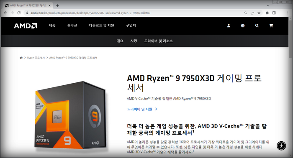Screen dimensions: 293x158
Task: Open the shopping cart icon
Action: 271,25
